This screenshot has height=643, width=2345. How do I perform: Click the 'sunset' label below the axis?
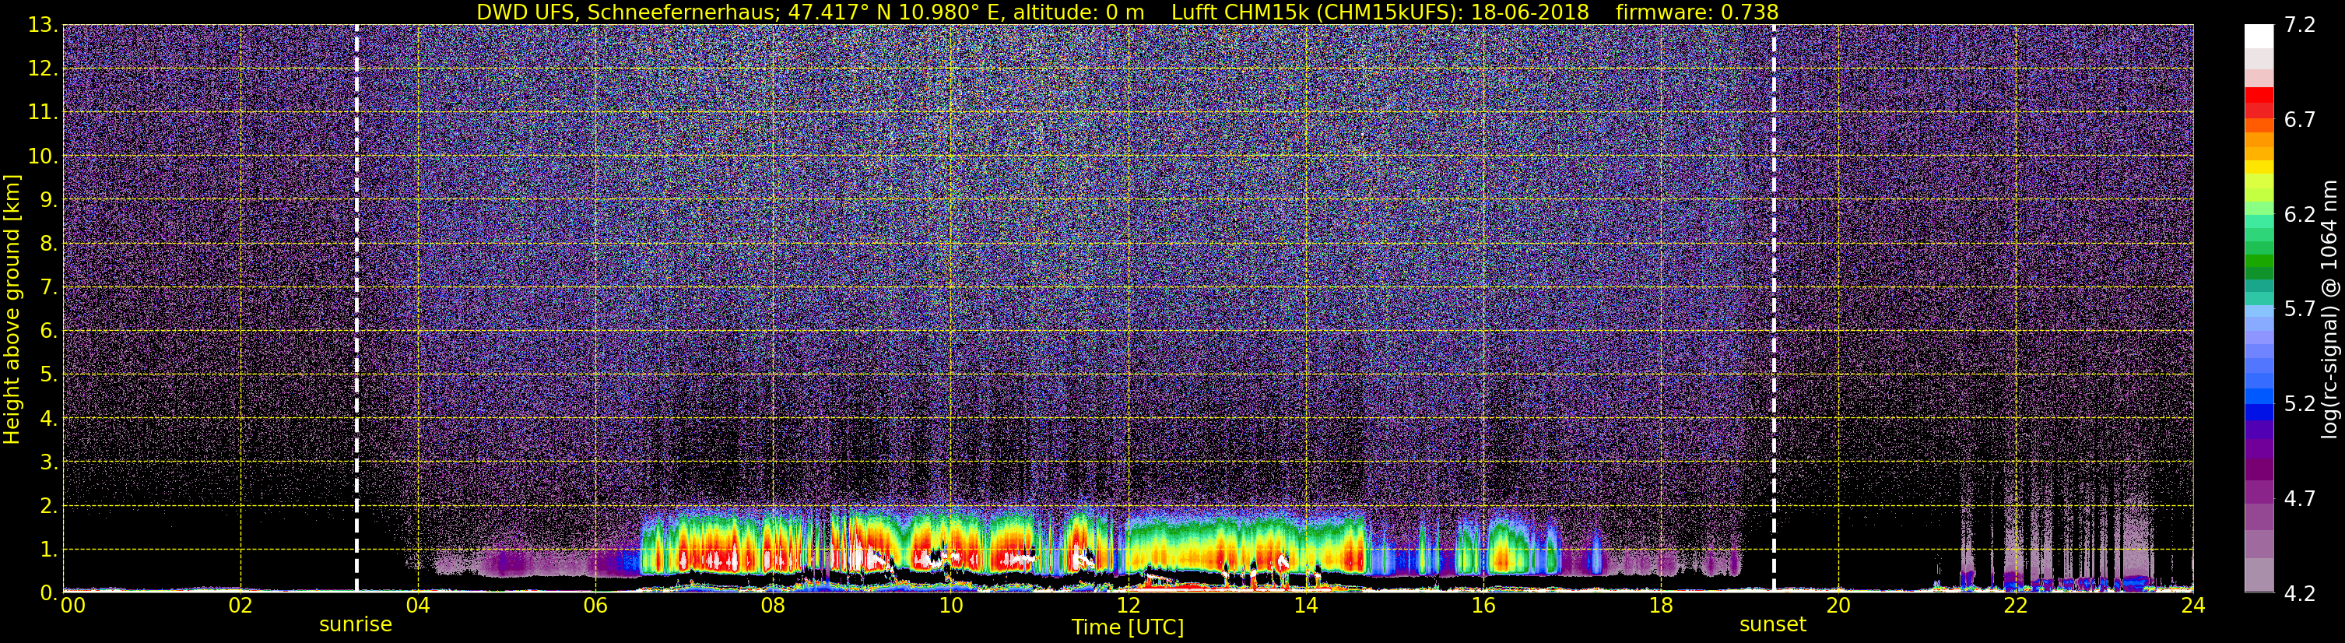1772,625
